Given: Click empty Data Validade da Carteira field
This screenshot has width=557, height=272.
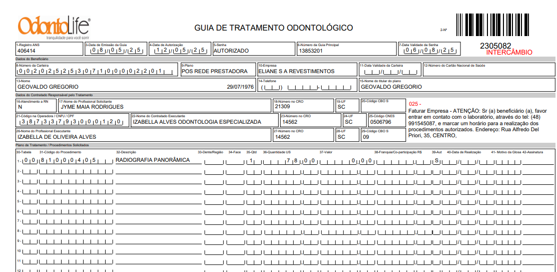Looking at the screenshot, I should tap(389, 69).
